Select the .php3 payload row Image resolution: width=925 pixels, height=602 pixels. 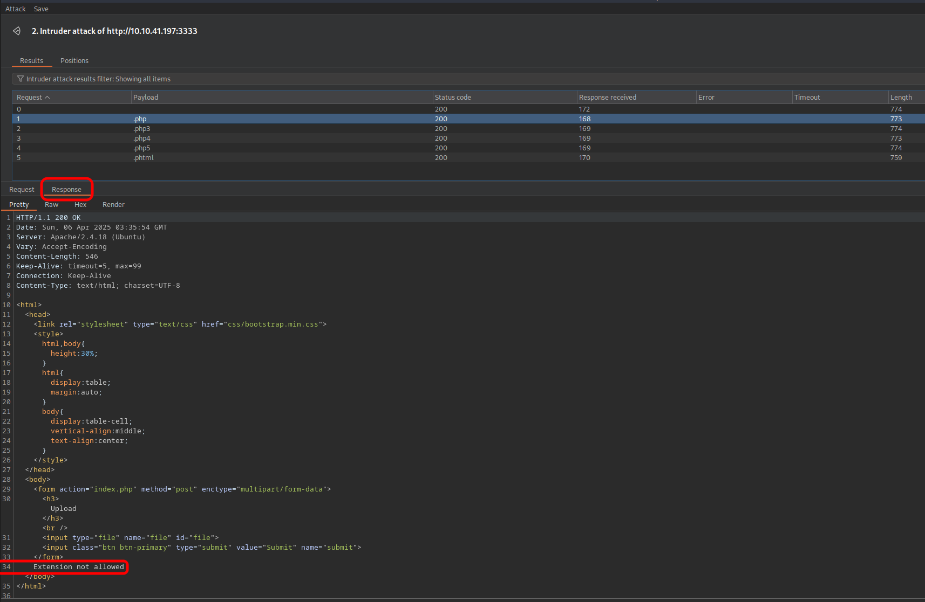[x=468, y=129]
